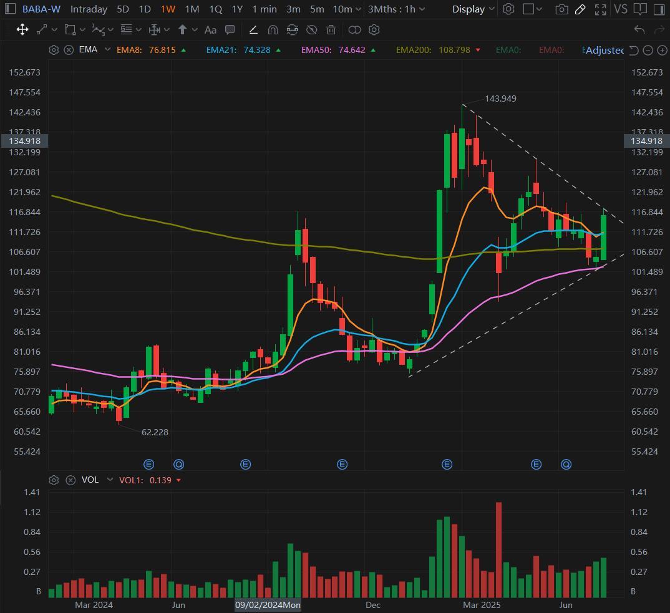Switch to the 1Q period tab
Image resolution: width=670 pixels, height=613 pixels.
(x=215, y=9)
